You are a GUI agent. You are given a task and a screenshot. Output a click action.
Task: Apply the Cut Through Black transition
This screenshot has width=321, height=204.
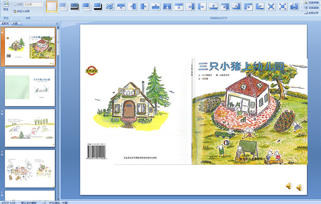[98, 6]
